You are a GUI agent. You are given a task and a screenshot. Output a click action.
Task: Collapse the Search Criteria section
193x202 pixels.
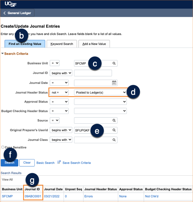[x=2, y=53]
